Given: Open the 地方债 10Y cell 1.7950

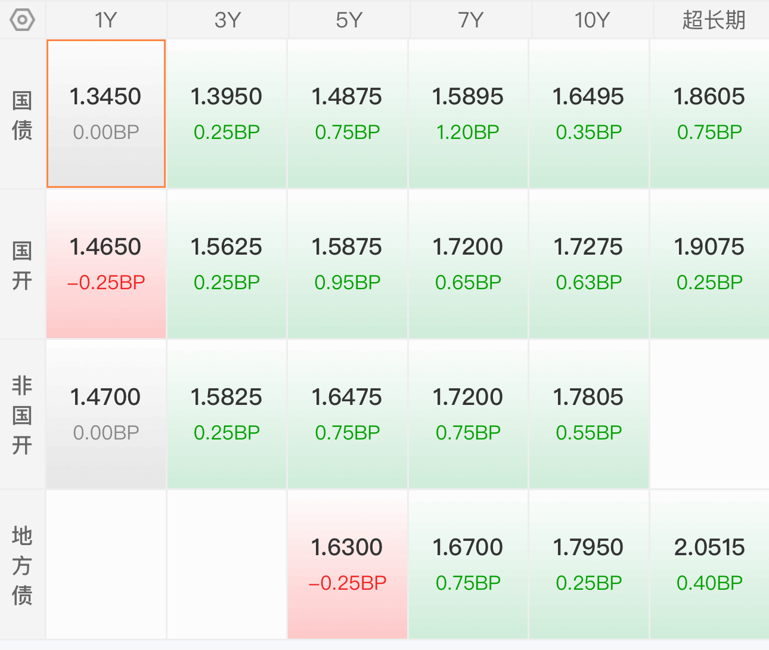Looking at the screenshot, I should [588, 565].
